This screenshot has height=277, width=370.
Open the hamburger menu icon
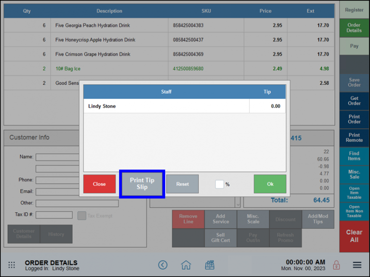[x=357, y=265]
